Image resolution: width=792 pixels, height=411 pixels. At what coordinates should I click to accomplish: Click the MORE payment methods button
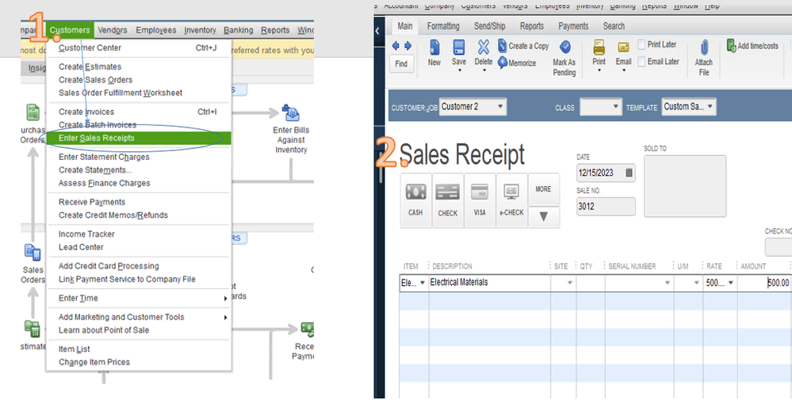(x=544, y=189)
